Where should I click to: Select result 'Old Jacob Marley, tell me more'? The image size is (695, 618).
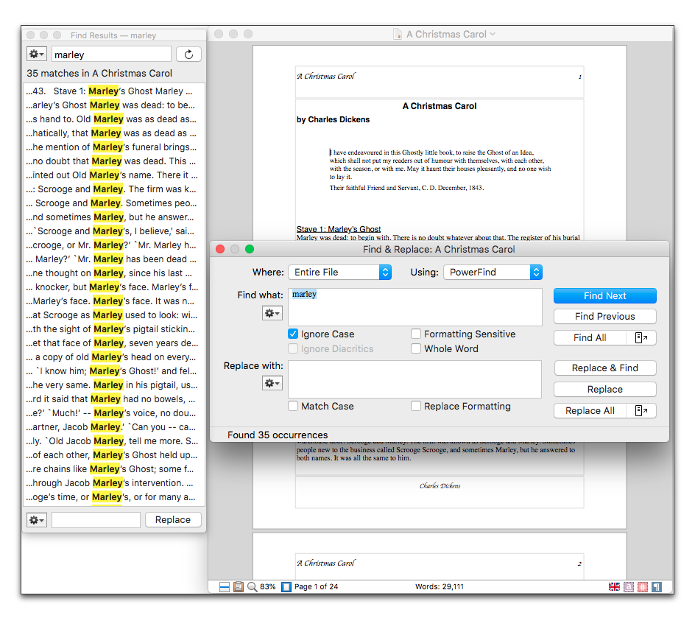point(114,441)
